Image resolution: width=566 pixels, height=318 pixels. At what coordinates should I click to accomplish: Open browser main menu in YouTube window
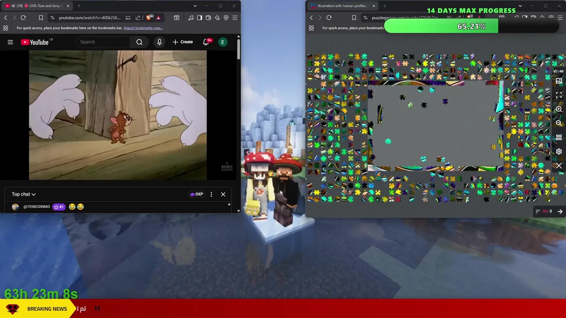(235, 18)
